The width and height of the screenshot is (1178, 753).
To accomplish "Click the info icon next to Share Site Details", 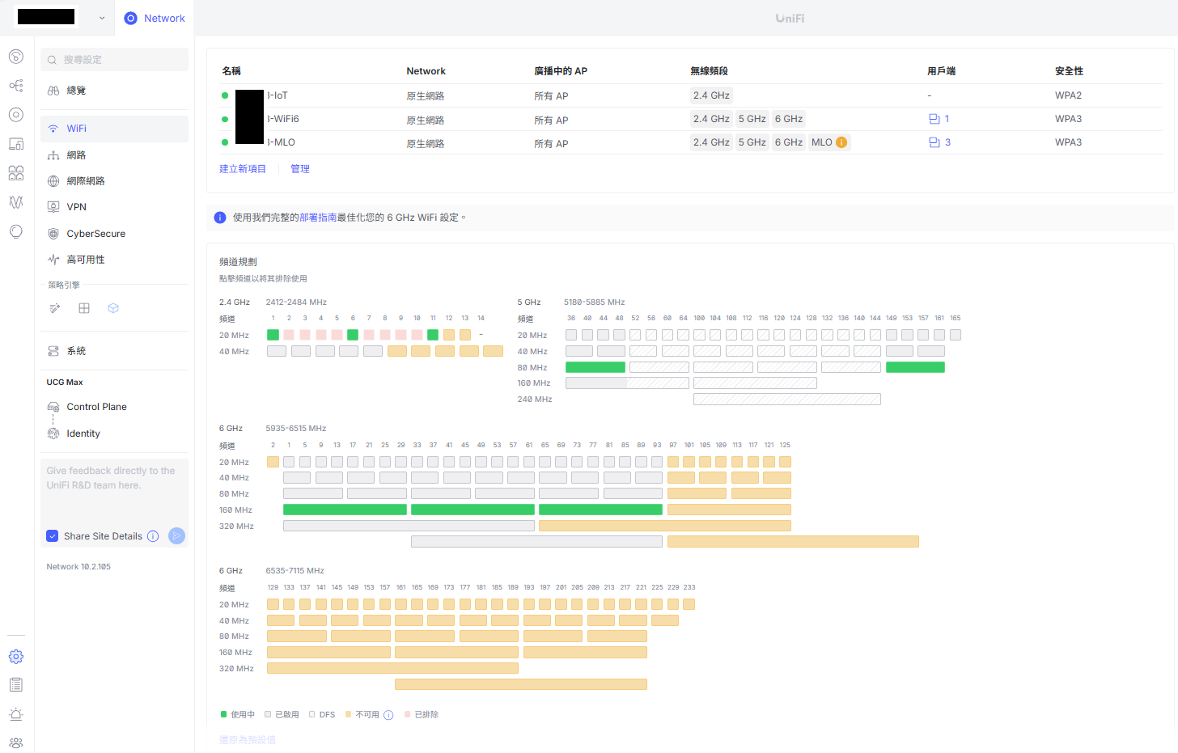I will click(x=153, y=536).
